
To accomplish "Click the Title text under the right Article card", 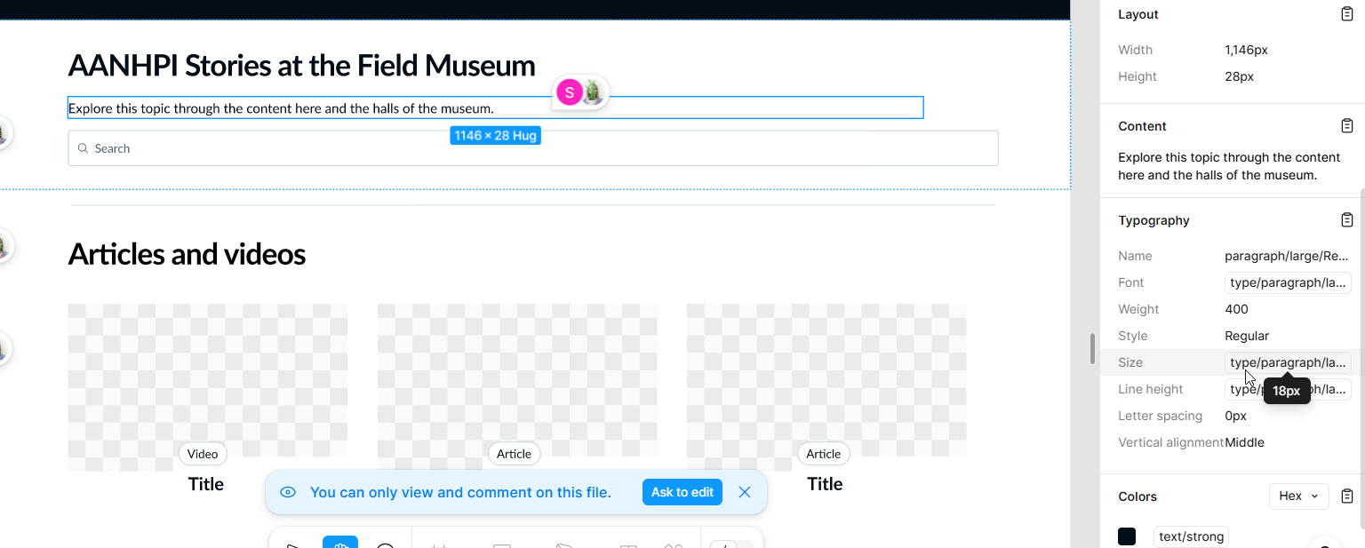I will 825,484.
